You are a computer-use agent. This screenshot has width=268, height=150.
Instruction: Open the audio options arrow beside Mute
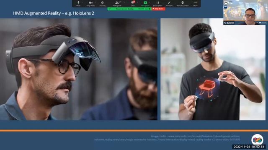click(82, 2)
